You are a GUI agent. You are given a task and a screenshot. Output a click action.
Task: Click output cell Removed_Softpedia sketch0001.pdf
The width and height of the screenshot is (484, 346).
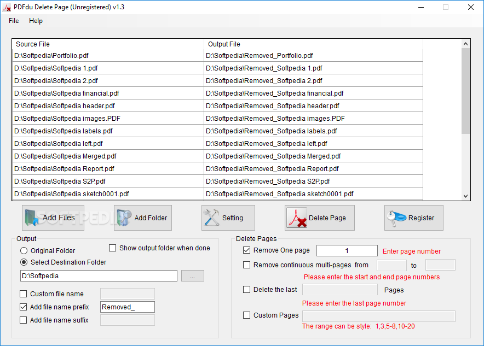(313, 194)
